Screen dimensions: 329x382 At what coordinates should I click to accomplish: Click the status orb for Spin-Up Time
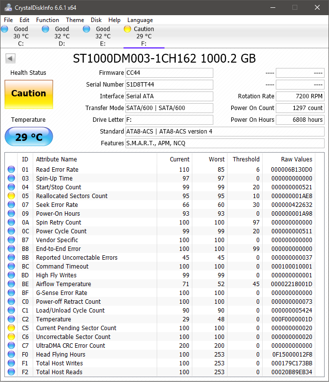[11, 179]
